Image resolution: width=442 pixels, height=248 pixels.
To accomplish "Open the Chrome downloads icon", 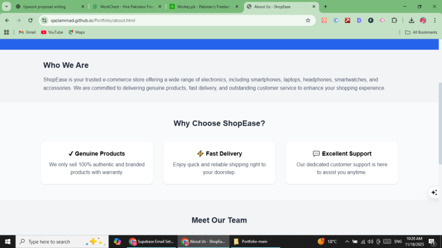I will tap(411, 20).
